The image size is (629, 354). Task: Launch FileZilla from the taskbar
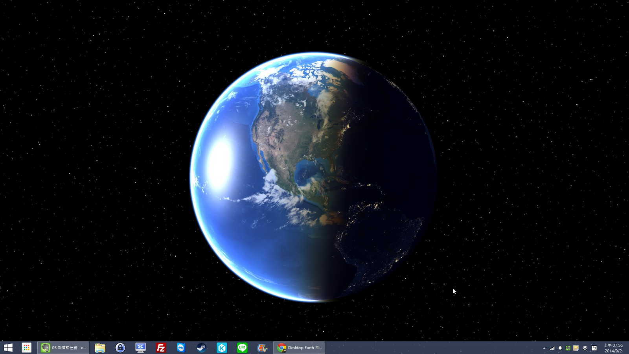coord(161,348)
